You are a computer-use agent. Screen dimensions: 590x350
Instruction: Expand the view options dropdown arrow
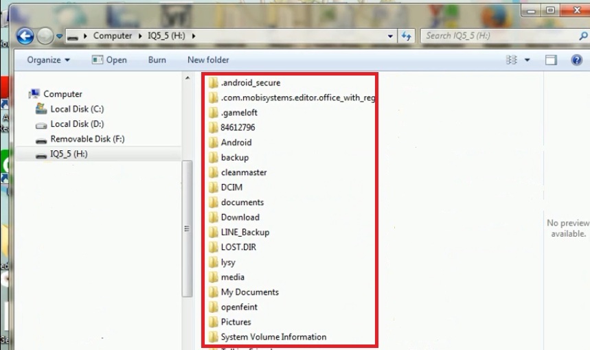click(x=527, y=60)
